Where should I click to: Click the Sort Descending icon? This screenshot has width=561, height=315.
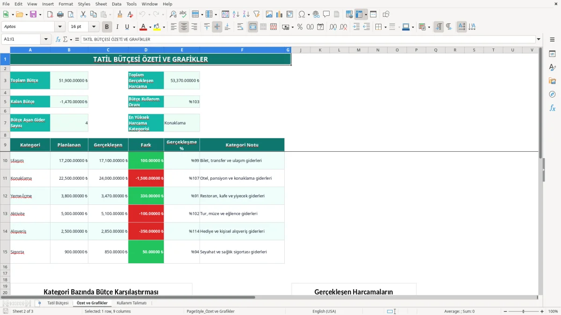coord(246,14)
